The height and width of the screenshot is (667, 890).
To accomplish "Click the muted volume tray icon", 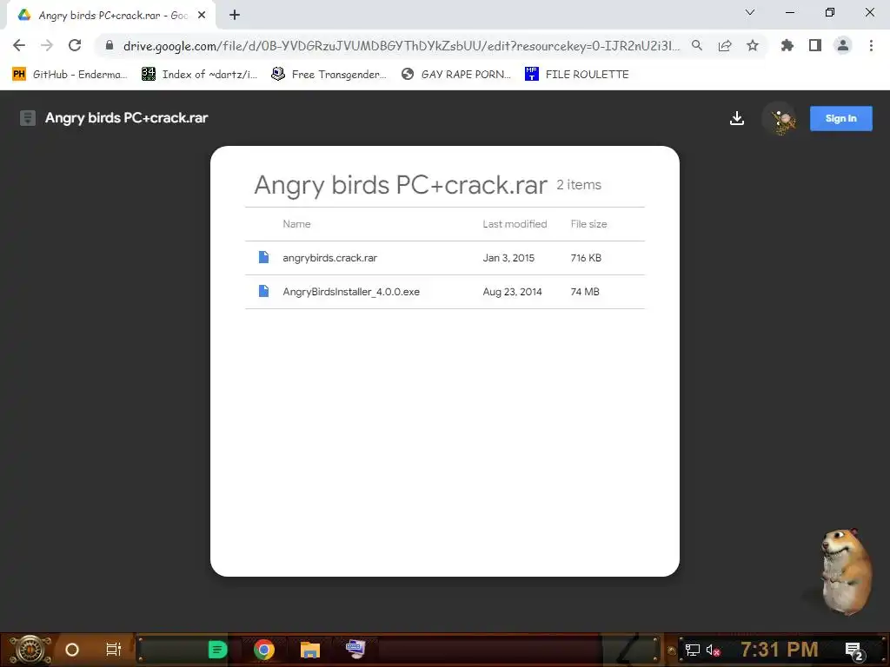I will point(713,650).
